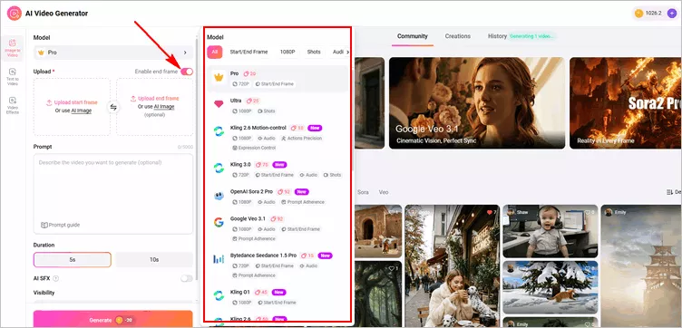Show more model filter chips with arrow
Screen dimensions: 682x328
coord(347,53)
